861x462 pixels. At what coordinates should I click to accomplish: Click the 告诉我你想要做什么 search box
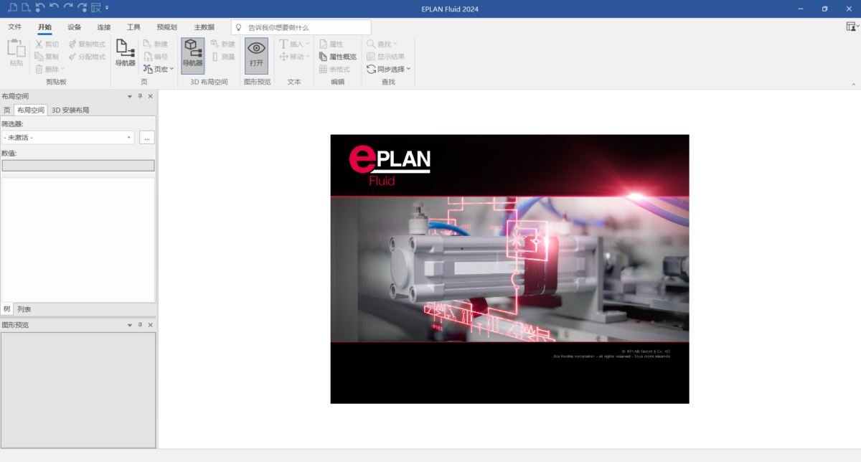point(301,27)
